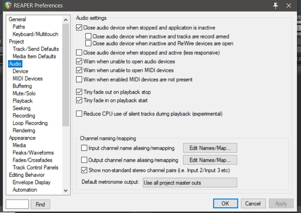Click the Find button
This screenshot has height=213, width=301.
coord(40,204)
